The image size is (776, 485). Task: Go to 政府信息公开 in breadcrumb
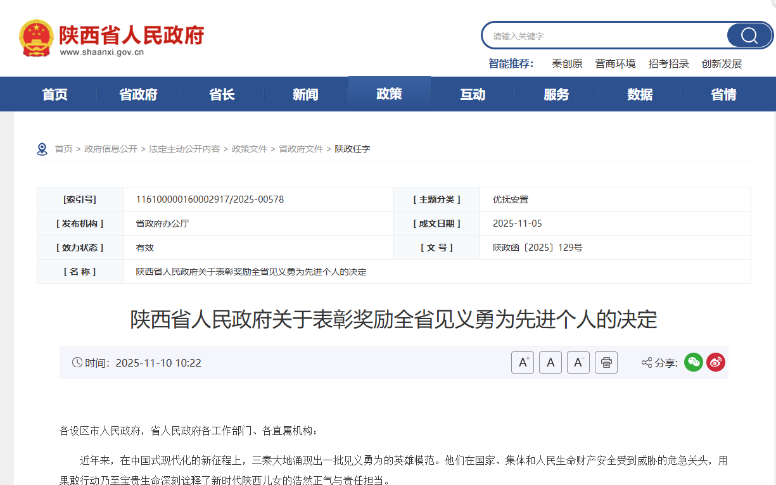(111, 149)
